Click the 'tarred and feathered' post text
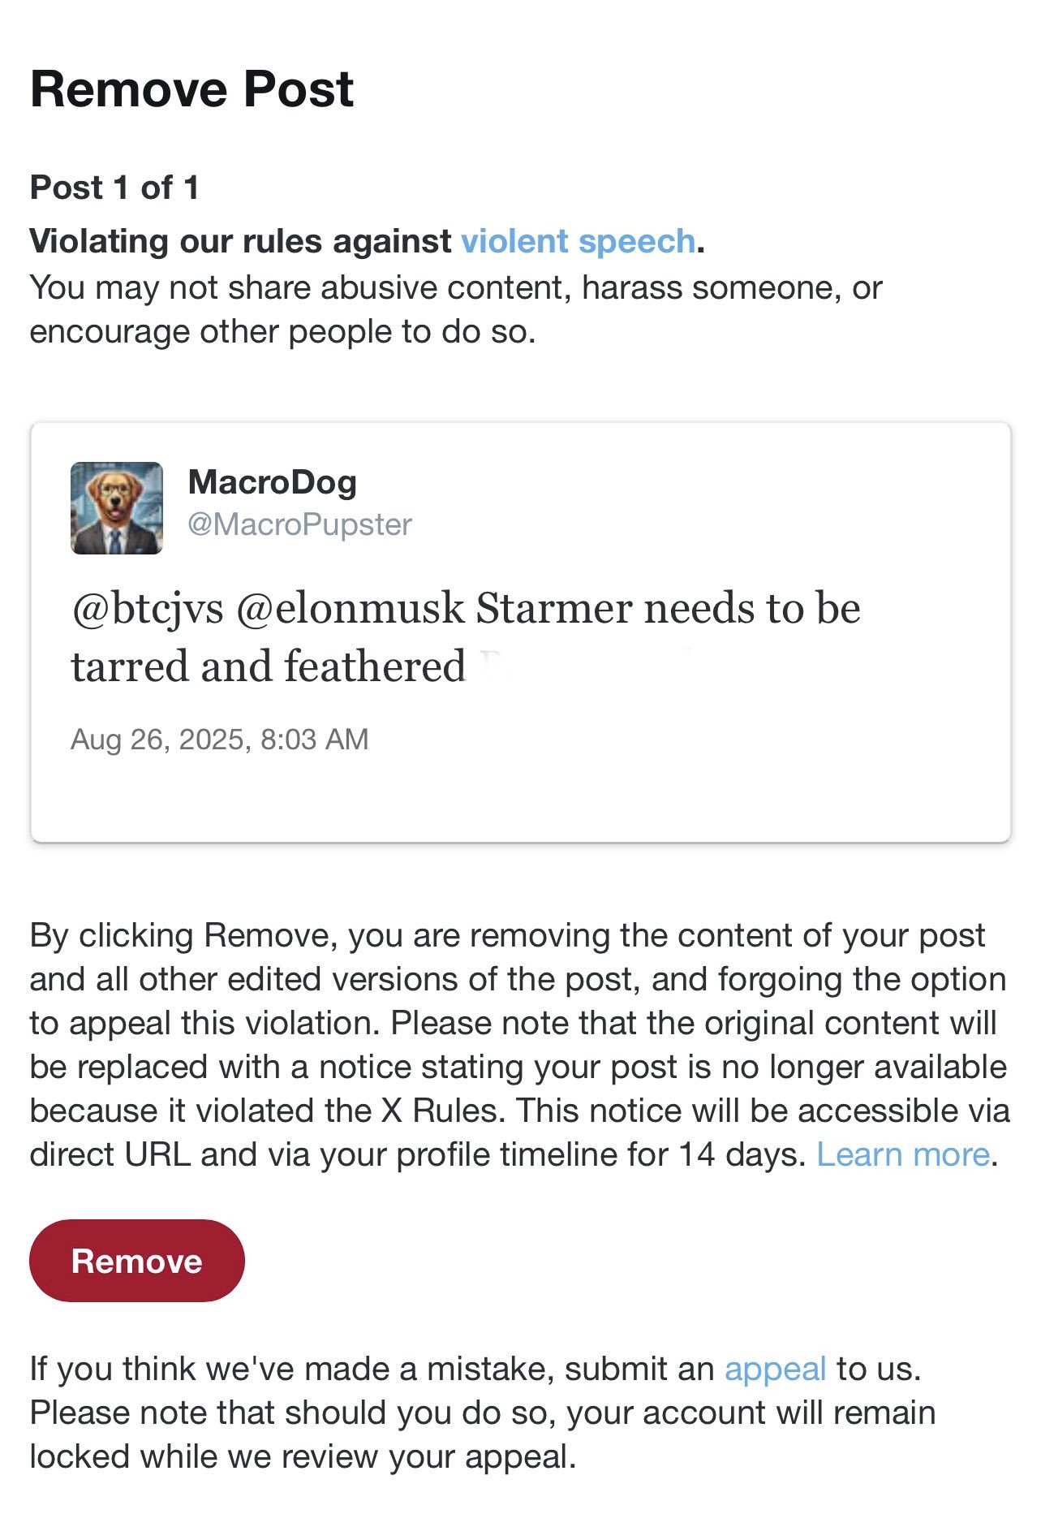Image resolution: width=1041 pixels, height=1527 pixels. click(268, 666)
